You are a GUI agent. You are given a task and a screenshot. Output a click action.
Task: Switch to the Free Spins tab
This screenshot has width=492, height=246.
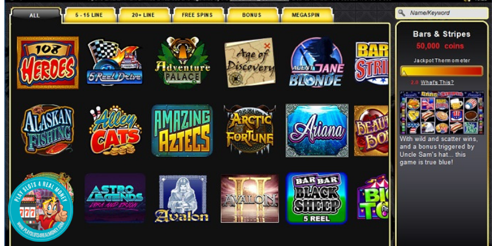(x=197, y=15)
